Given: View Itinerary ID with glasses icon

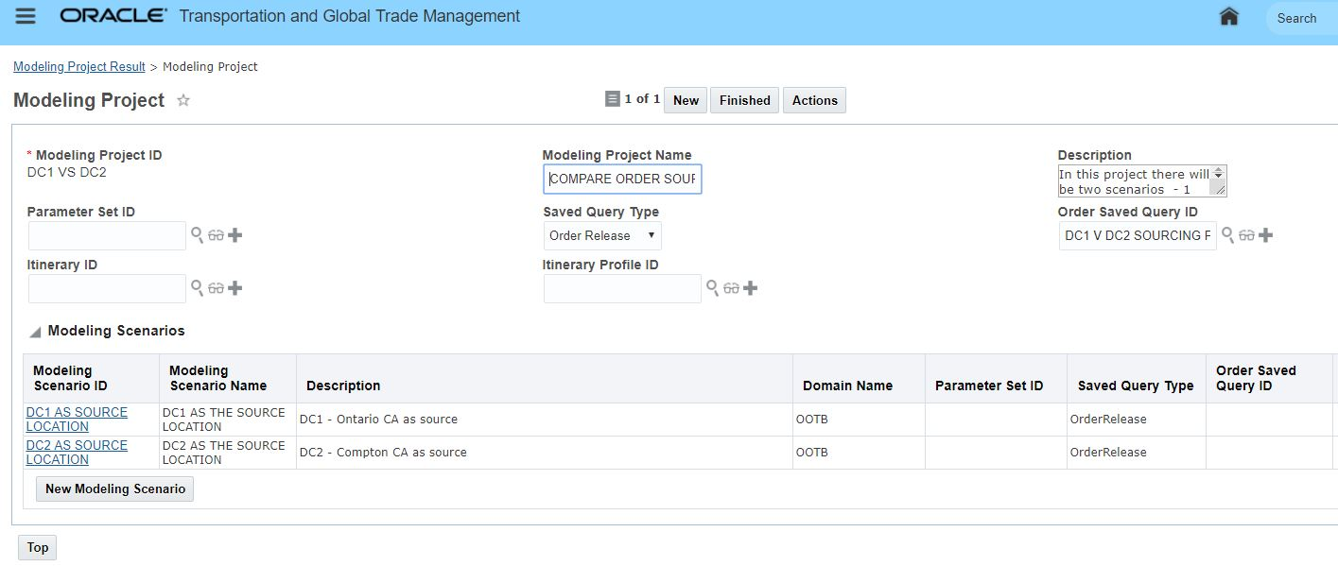Looking at the screenshot, I should click(x=216, y=288).
